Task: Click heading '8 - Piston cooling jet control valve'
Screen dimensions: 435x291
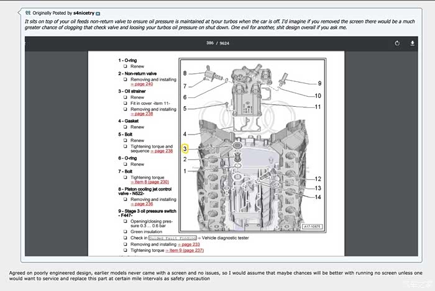Action: click(x=145, y=191)
